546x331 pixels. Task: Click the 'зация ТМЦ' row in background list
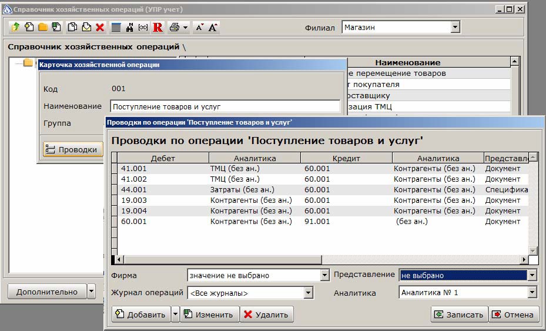[x=429, y=106]
